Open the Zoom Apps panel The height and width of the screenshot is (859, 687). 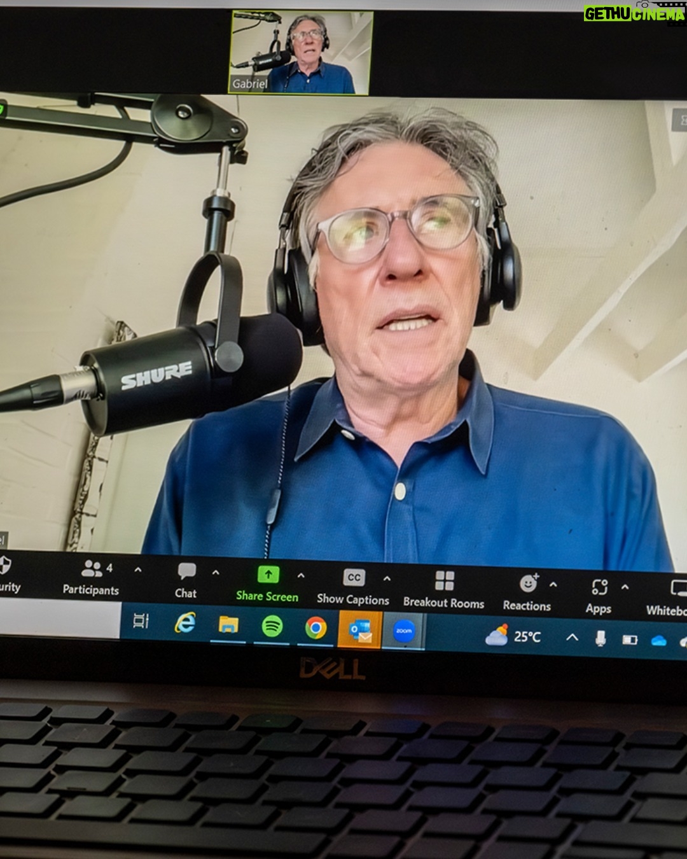click(x=599, y=596)
